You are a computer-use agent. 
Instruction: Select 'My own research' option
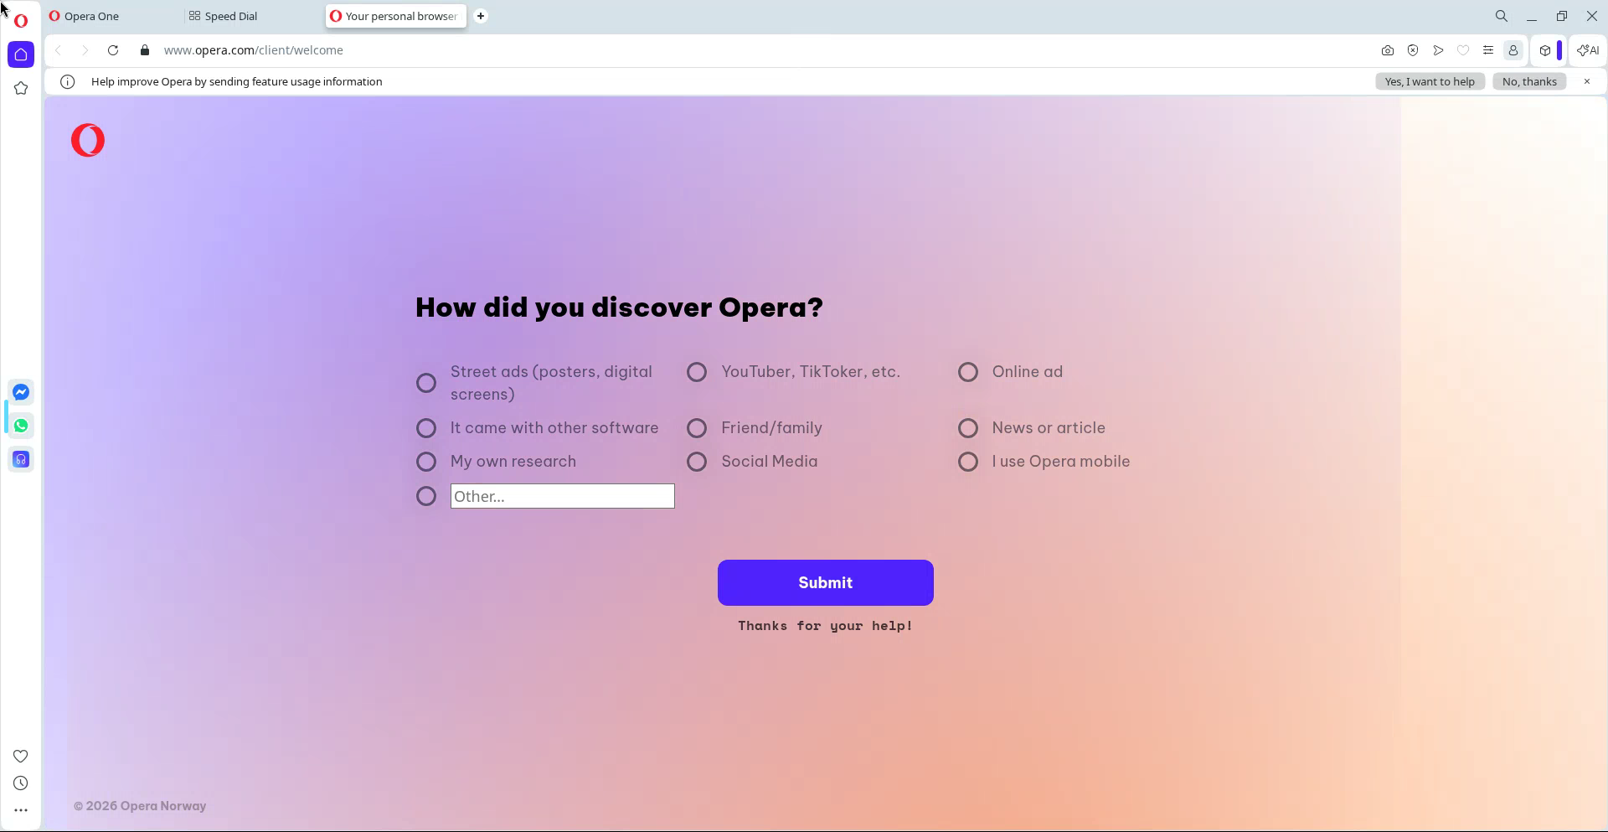point(426,462)
